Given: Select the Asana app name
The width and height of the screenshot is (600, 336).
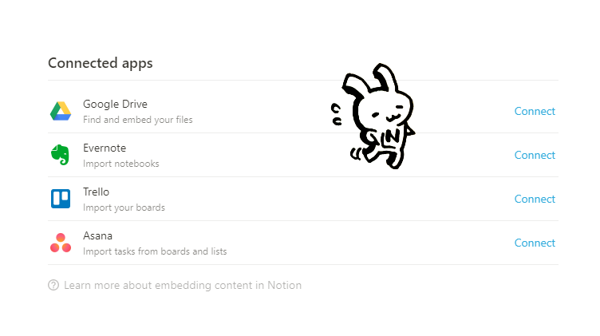Looking at the screenshot, I should tap(97, 235).
